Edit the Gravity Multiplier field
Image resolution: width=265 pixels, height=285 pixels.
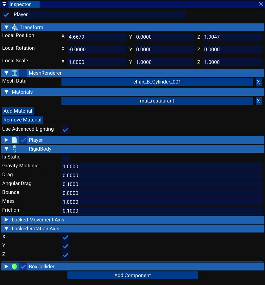coord(162,166)
